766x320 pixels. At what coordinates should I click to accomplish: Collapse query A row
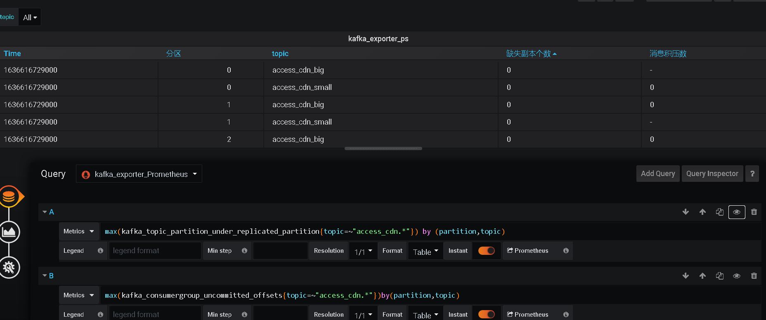(x=45, y=212)
